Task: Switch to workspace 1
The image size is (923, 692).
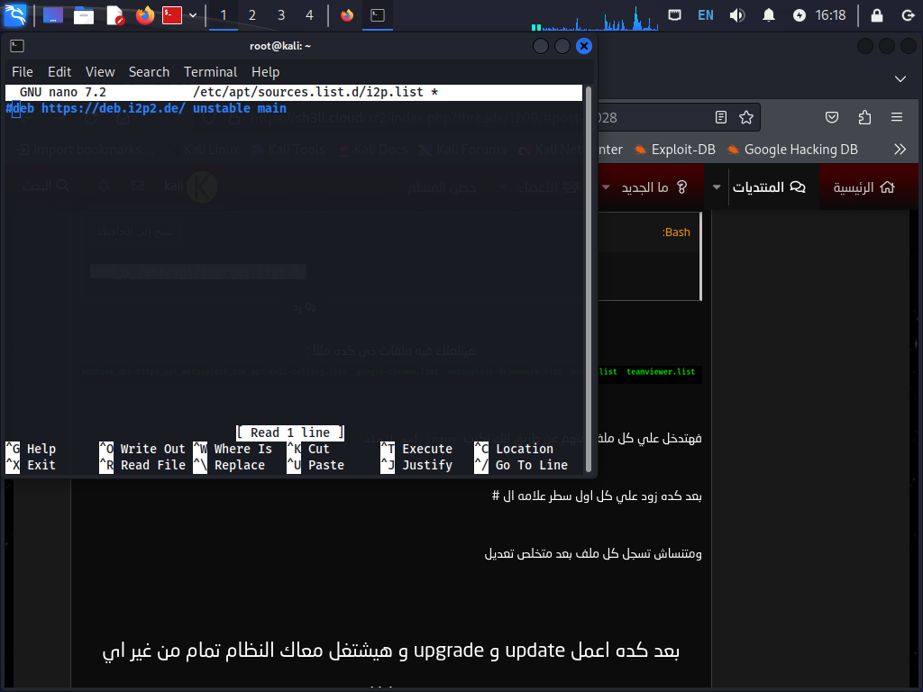Action: pyautogui.click(x=224, y=15)
